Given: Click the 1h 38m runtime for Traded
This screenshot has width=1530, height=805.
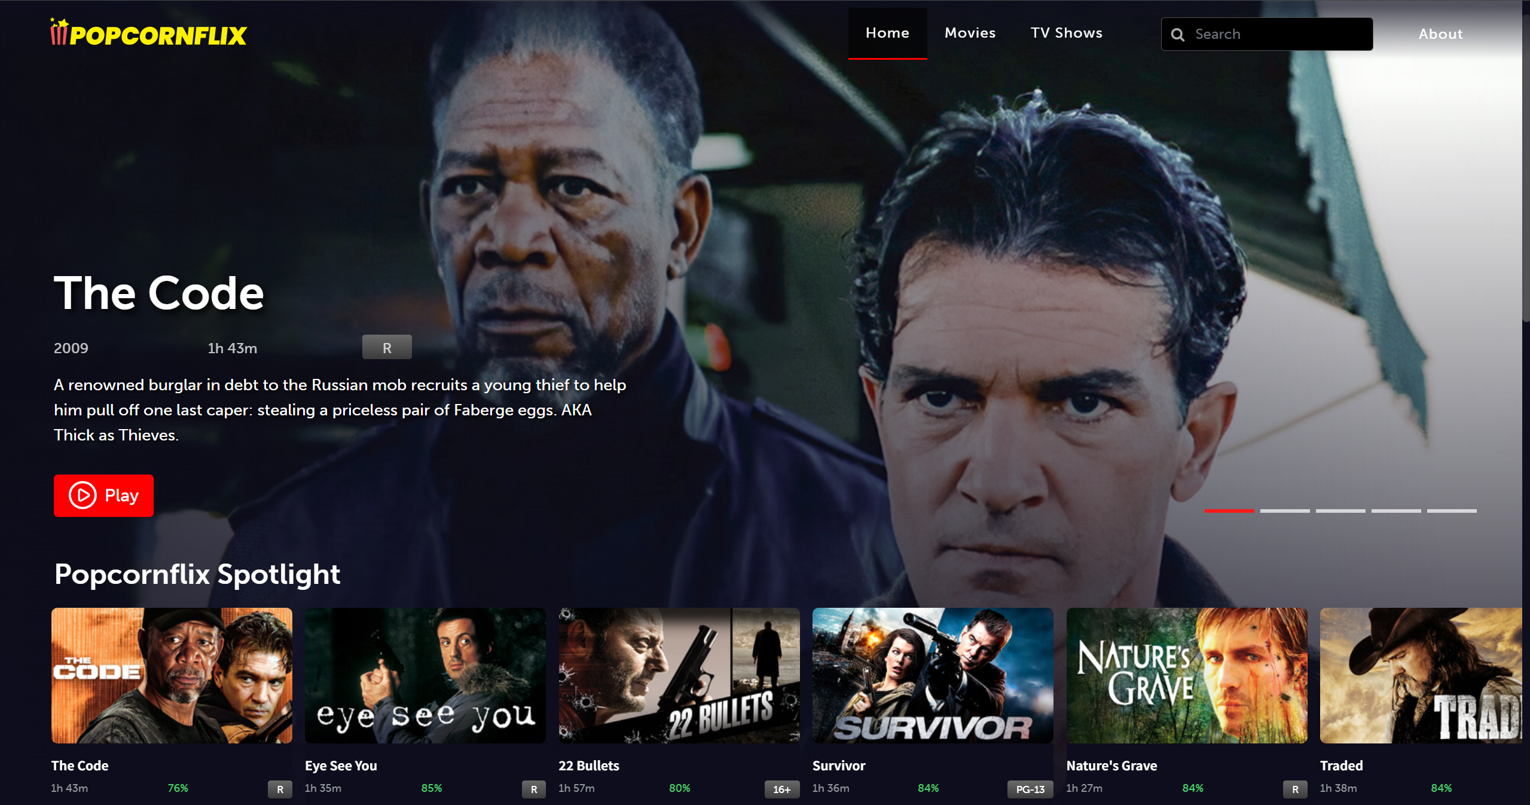Looking at the screenshot, I should (x=1338, y=788).
